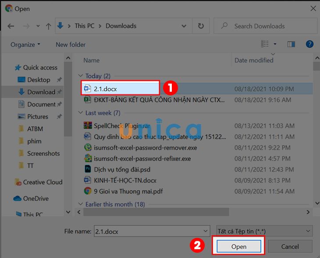Sort files by Name column

point(92,60)
